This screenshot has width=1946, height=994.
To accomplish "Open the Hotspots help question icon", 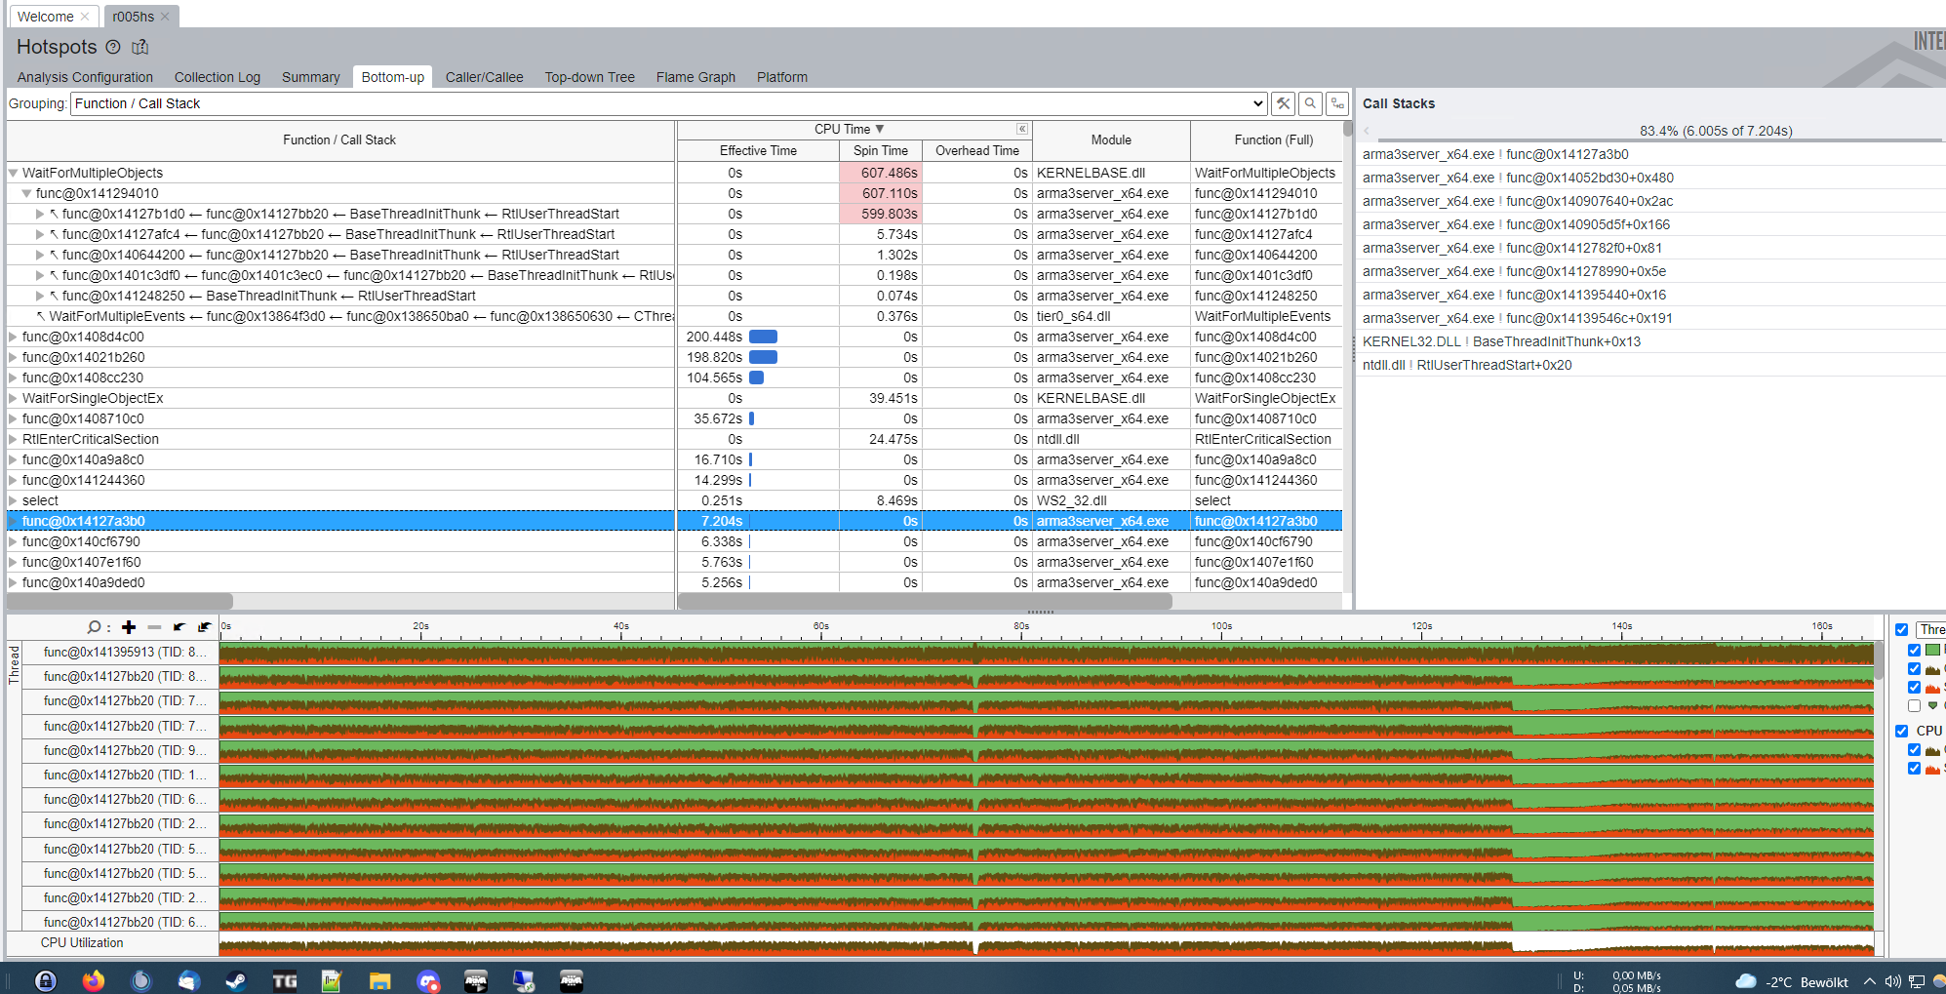I will click(x=113, y=47).
